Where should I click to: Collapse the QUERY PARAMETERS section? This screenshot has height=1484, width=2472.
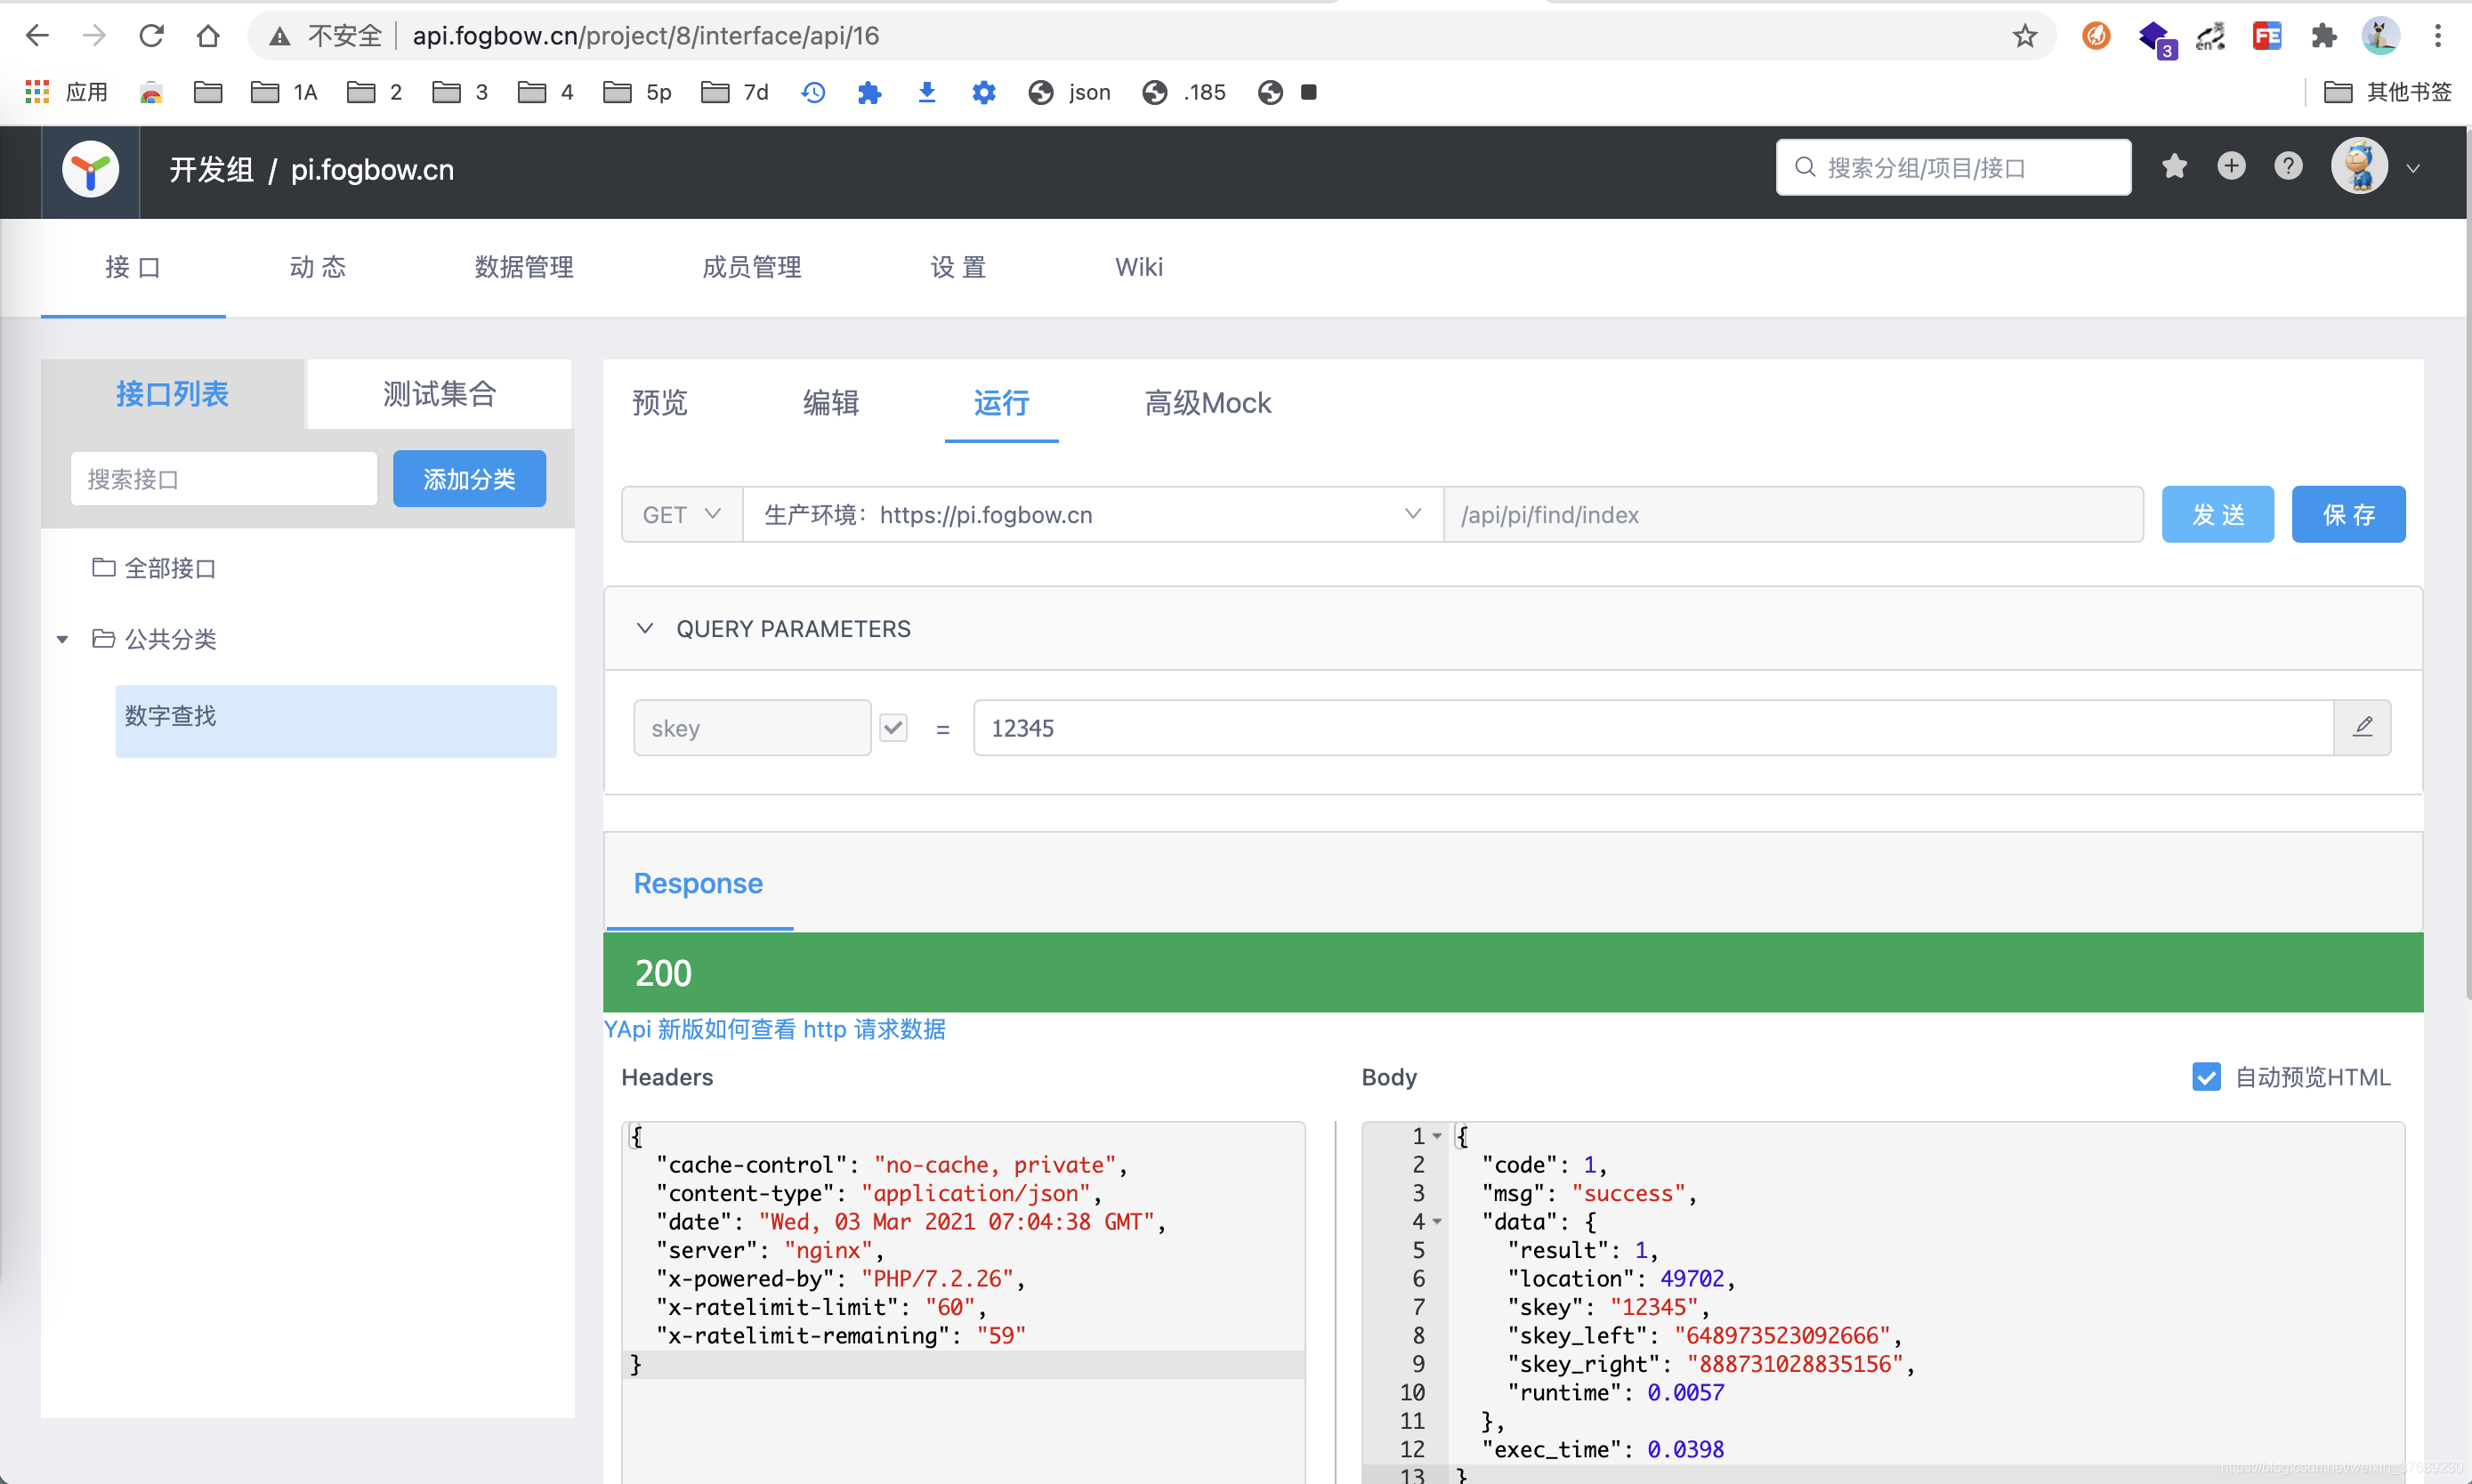point(645,628)
